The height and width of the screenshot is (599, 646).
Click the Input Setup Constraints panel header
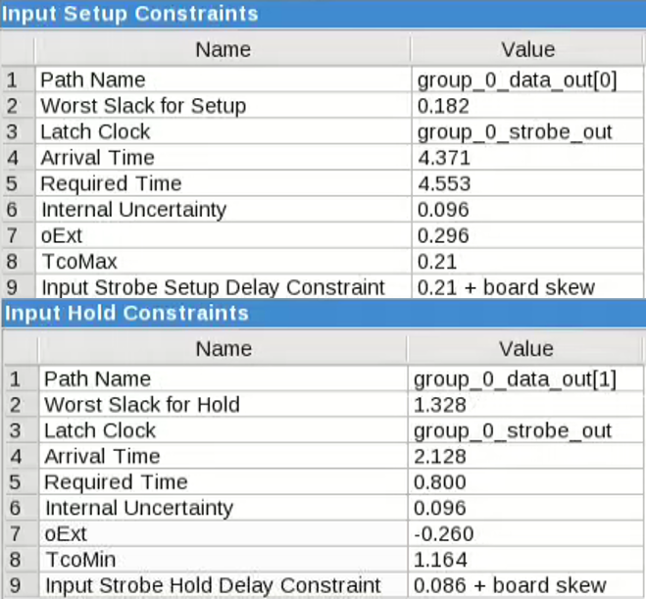pos(129,14)
